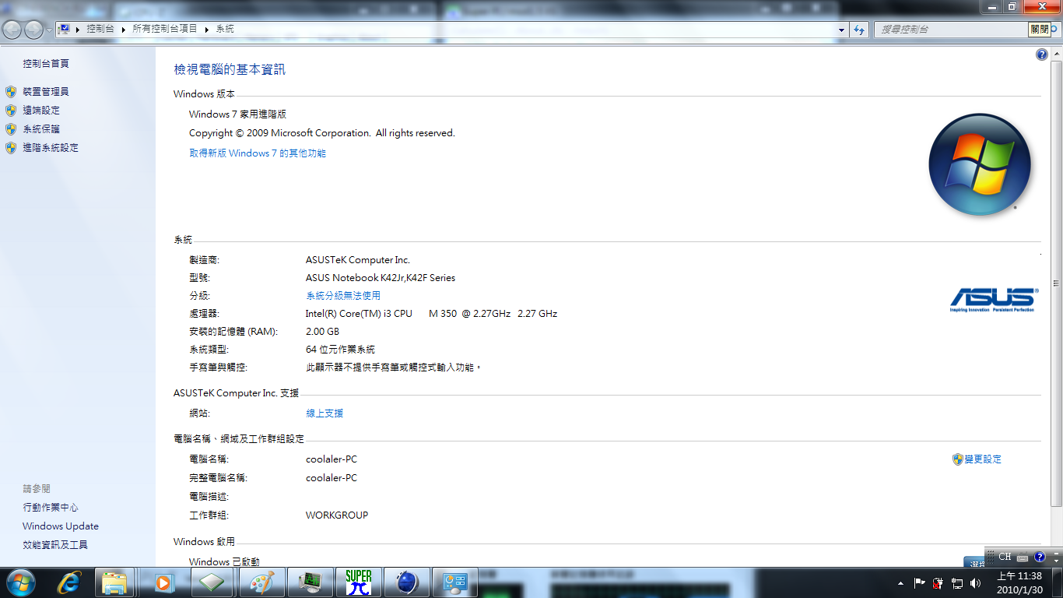Click language bar keyboard icon
Viewport: 1063px width, 598px height.
point(1023,557)
